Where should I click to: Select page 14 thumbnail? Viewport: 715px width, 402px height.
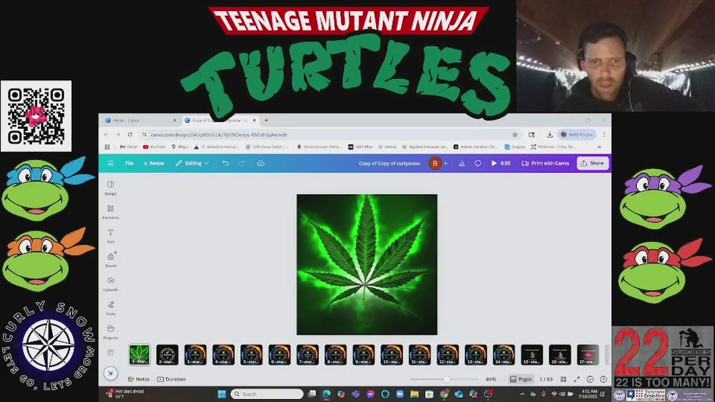(x=504, y=355)
